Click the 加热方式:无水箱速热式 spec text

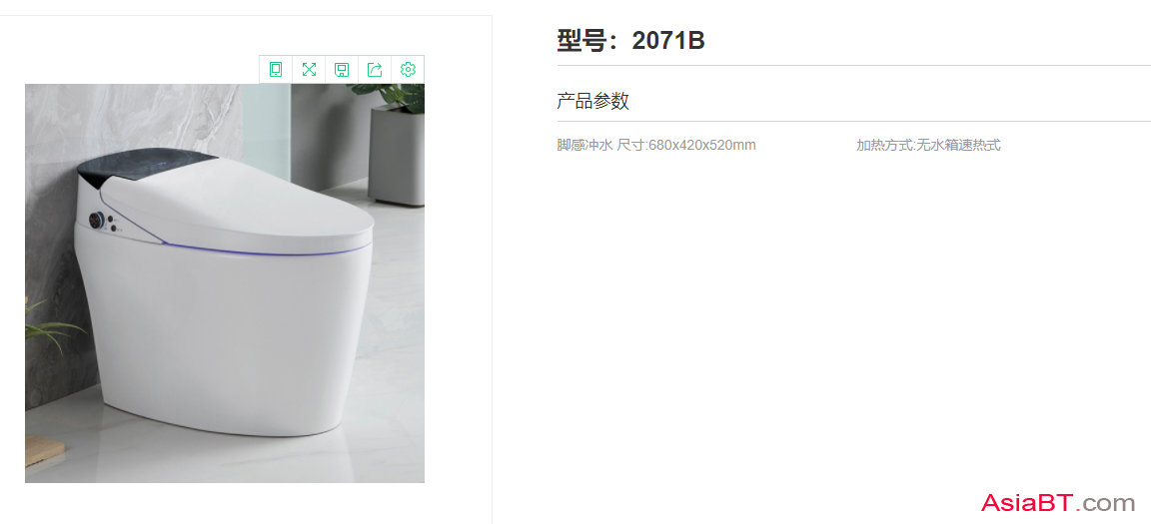(x=928, y=145)
